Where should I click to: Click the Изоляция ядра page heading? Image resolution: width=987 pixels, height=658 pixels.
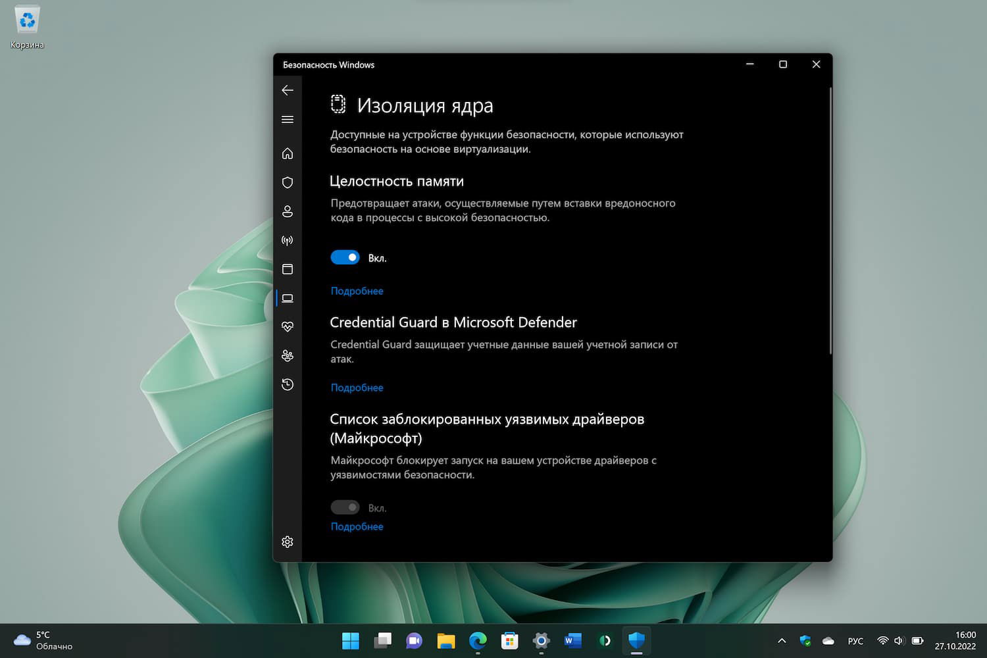pos(424,105)
